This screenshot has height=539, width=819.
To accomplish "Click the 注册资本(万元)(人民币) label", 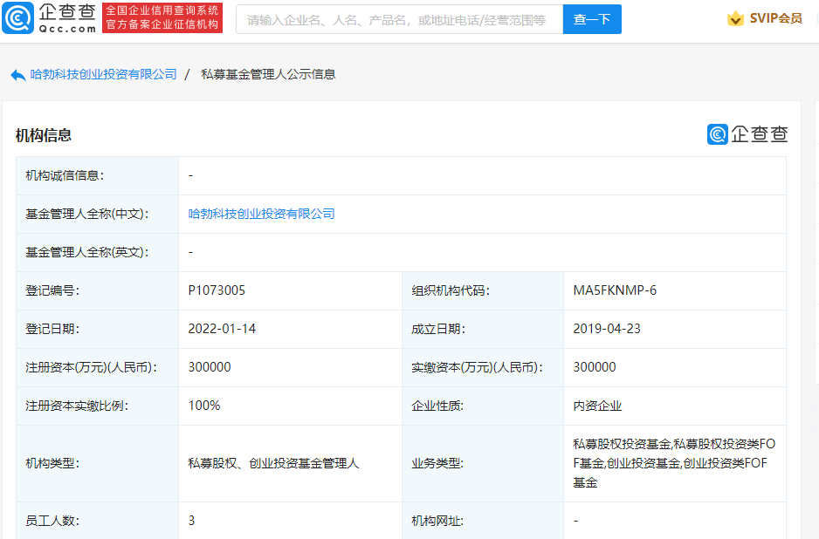I will point(92,367).
